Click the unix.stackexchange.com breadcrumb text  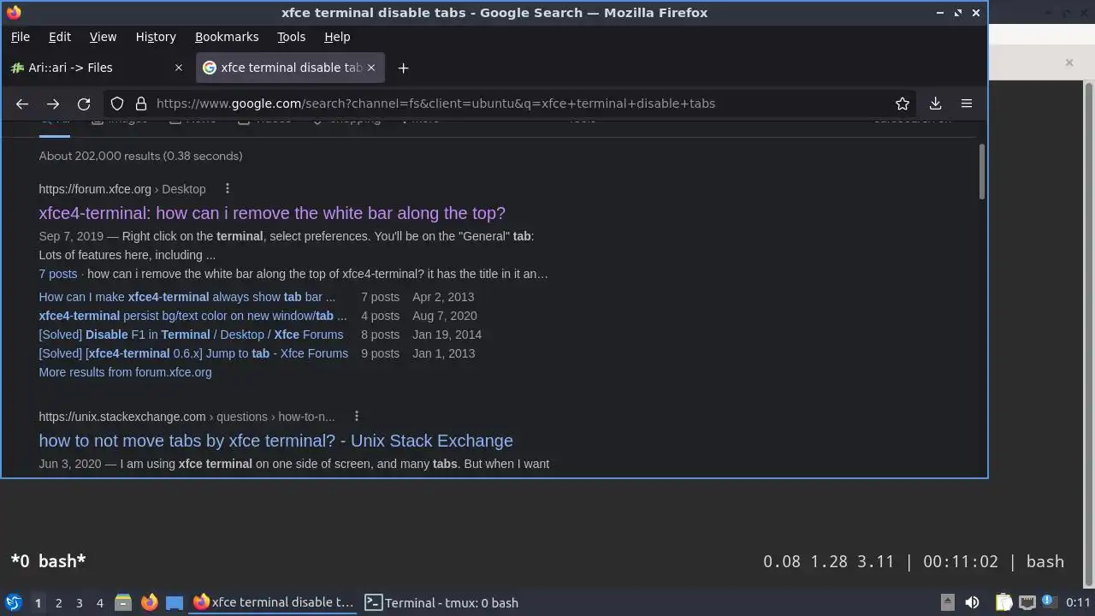point(186,417)
